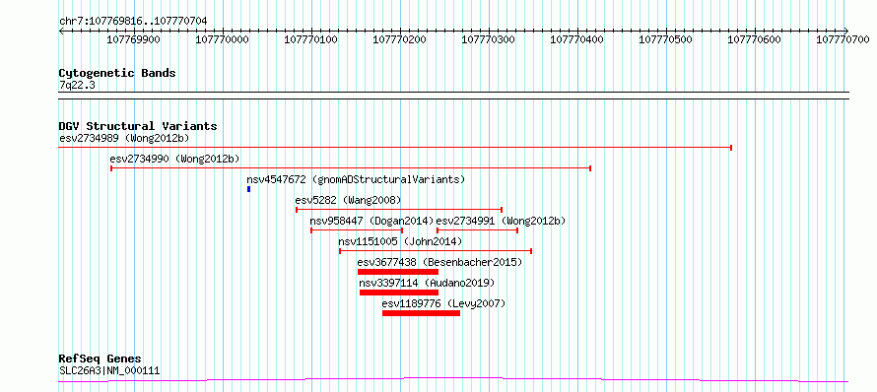Select the nsv958447 (Dogan2014) variant bar

tap(357, 230)
